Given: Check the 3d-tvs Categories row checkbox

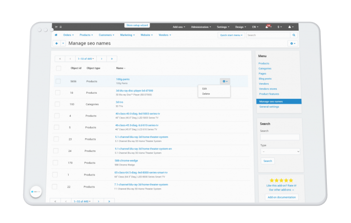Looking at the screenshot, I should click(57, 104).
